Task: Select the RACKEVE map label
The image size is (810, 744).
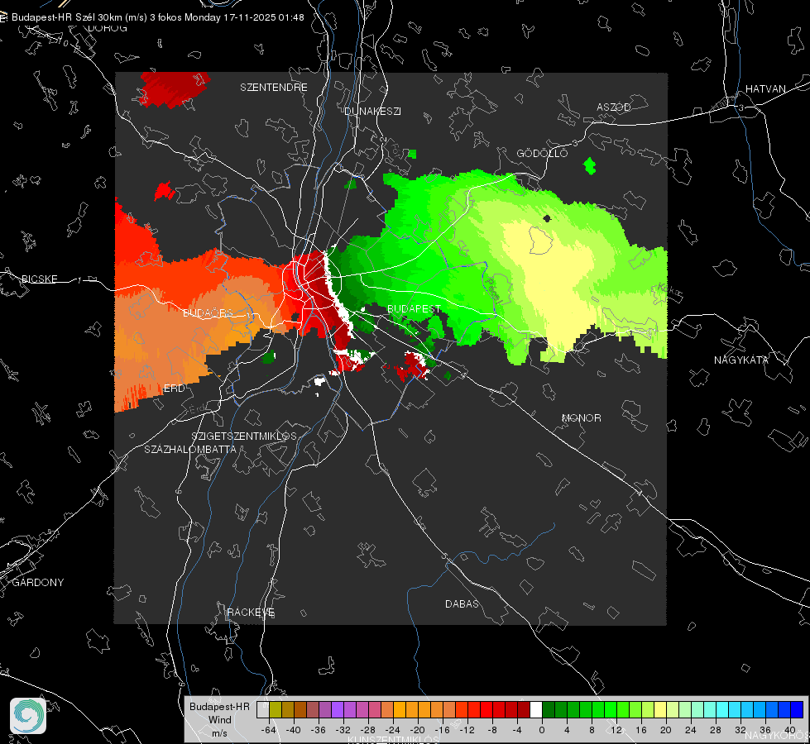Action: click(x=251, y=613)
